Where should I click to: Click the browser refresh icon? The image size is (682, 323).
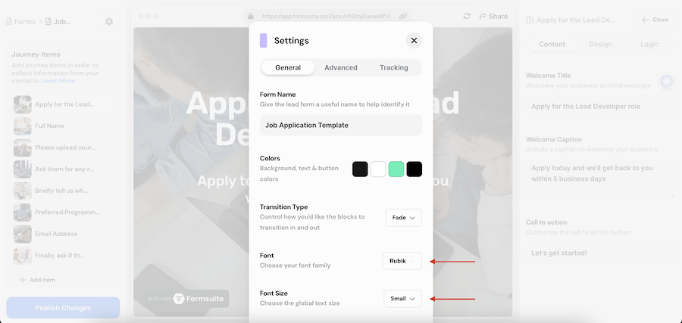[x=467, y=16]
